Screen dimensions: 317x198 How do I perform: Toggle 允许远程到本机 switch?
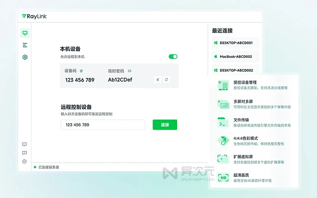pyautogui.click(x=173, y=56)
